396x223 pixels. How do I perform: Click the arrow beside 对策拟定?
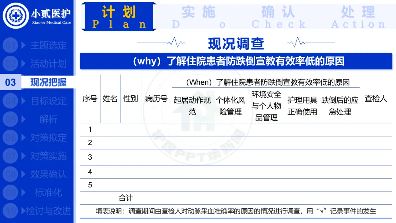pyautogui.click(x=23, y=138)
